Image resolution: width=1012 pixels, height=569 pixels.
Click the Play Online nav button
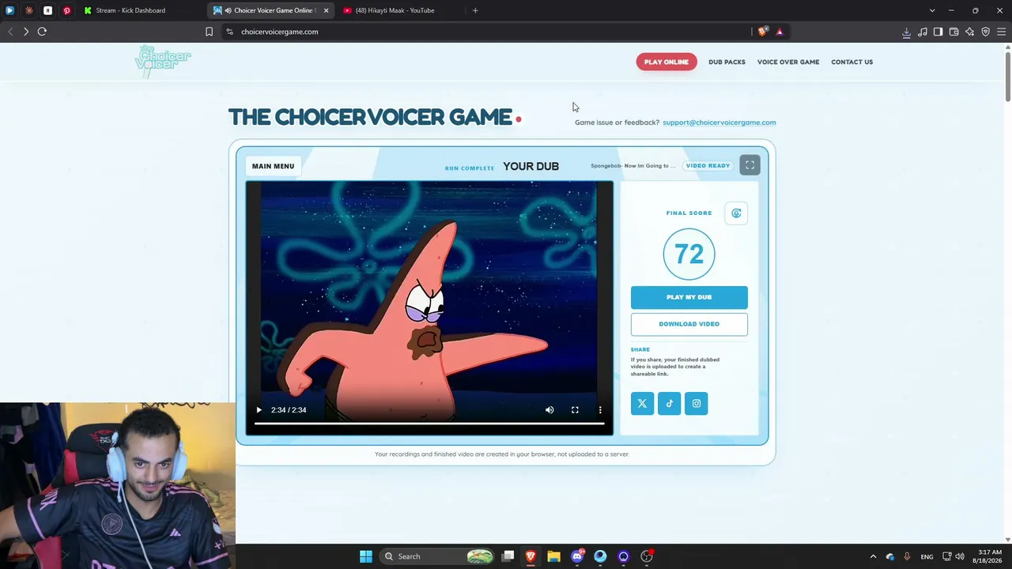coord(666,62)
